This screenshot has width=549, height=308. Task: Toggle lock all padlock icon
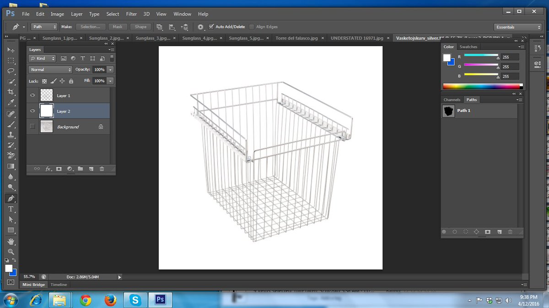71,81
